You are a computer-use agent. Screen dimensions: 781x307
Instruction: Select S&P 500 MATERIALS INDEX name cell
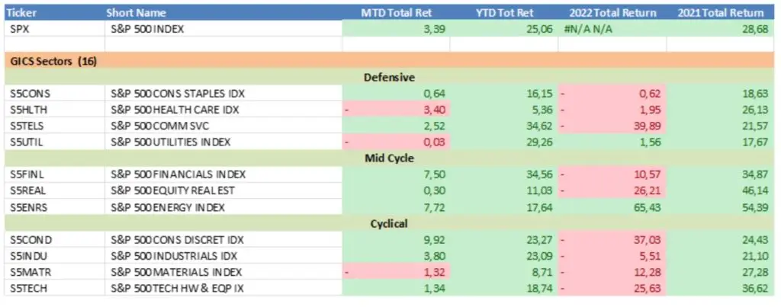point(175,273)
